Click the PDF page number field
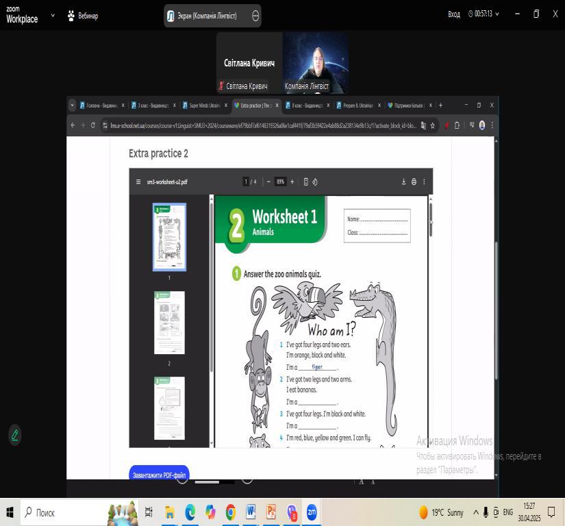Viewport: 565px width, 526px height. (x=246, y=182)
